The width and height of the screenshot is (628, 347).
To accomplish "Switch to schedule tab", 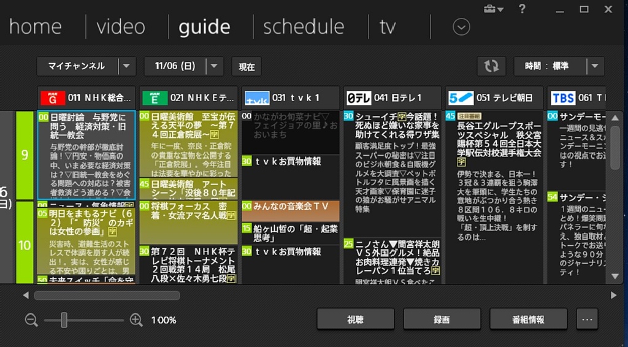I will pos(304,27).
